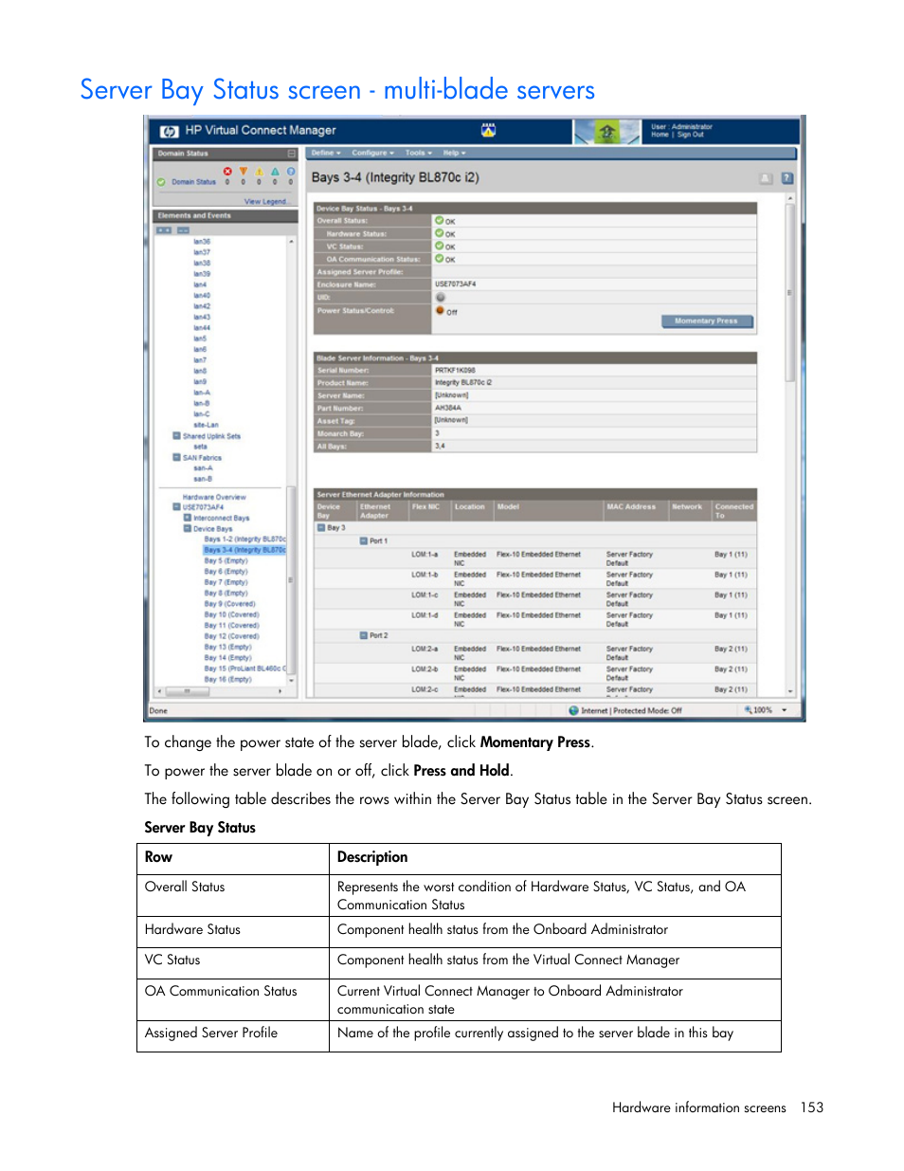Image resolution: width=904 pixels, height=1171 pixels.
Task: Click the Sign Out link
Action: [x=691, y=135]
